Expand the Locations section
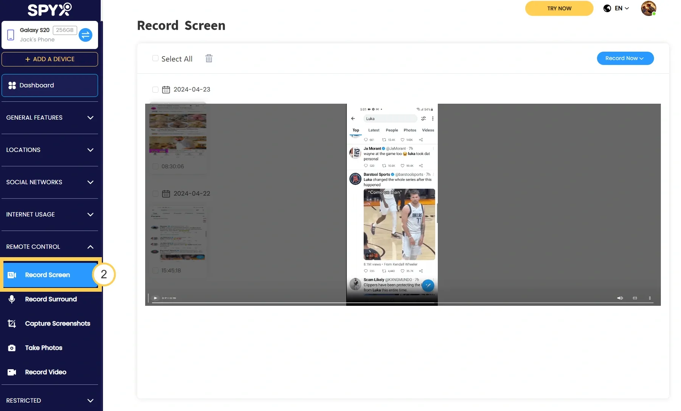Screen dimensions: 681x411 pos(50,150)
